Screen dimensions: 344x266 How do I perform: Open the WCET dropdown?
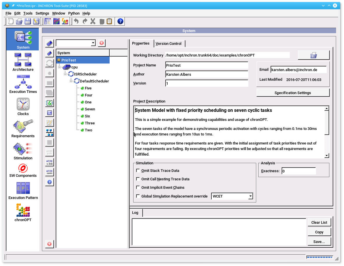[232, 196]
